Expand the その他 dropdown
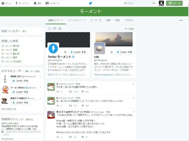The width and height of the screenshot is (189, 141). [x=129, y=20]
